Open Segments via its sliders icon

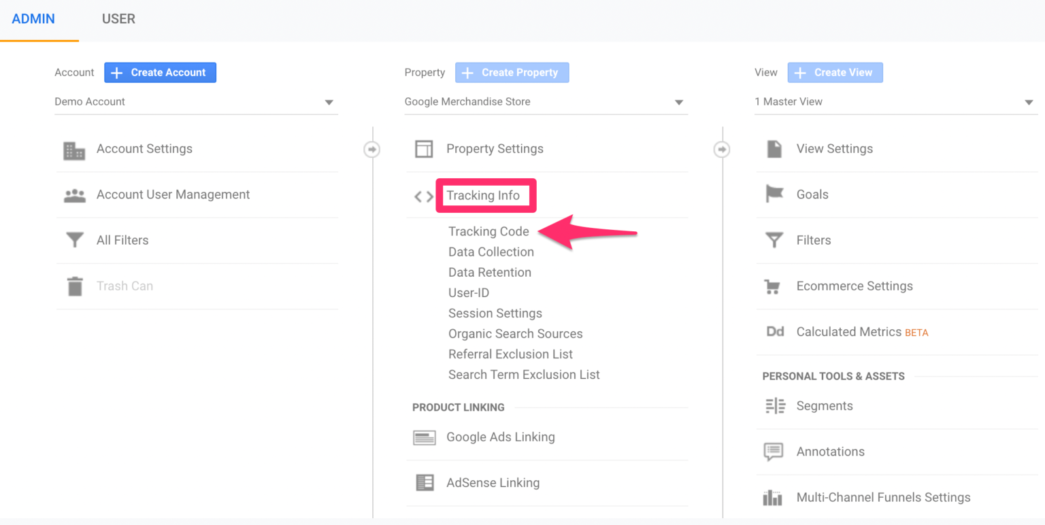click(x=774, y=405)
